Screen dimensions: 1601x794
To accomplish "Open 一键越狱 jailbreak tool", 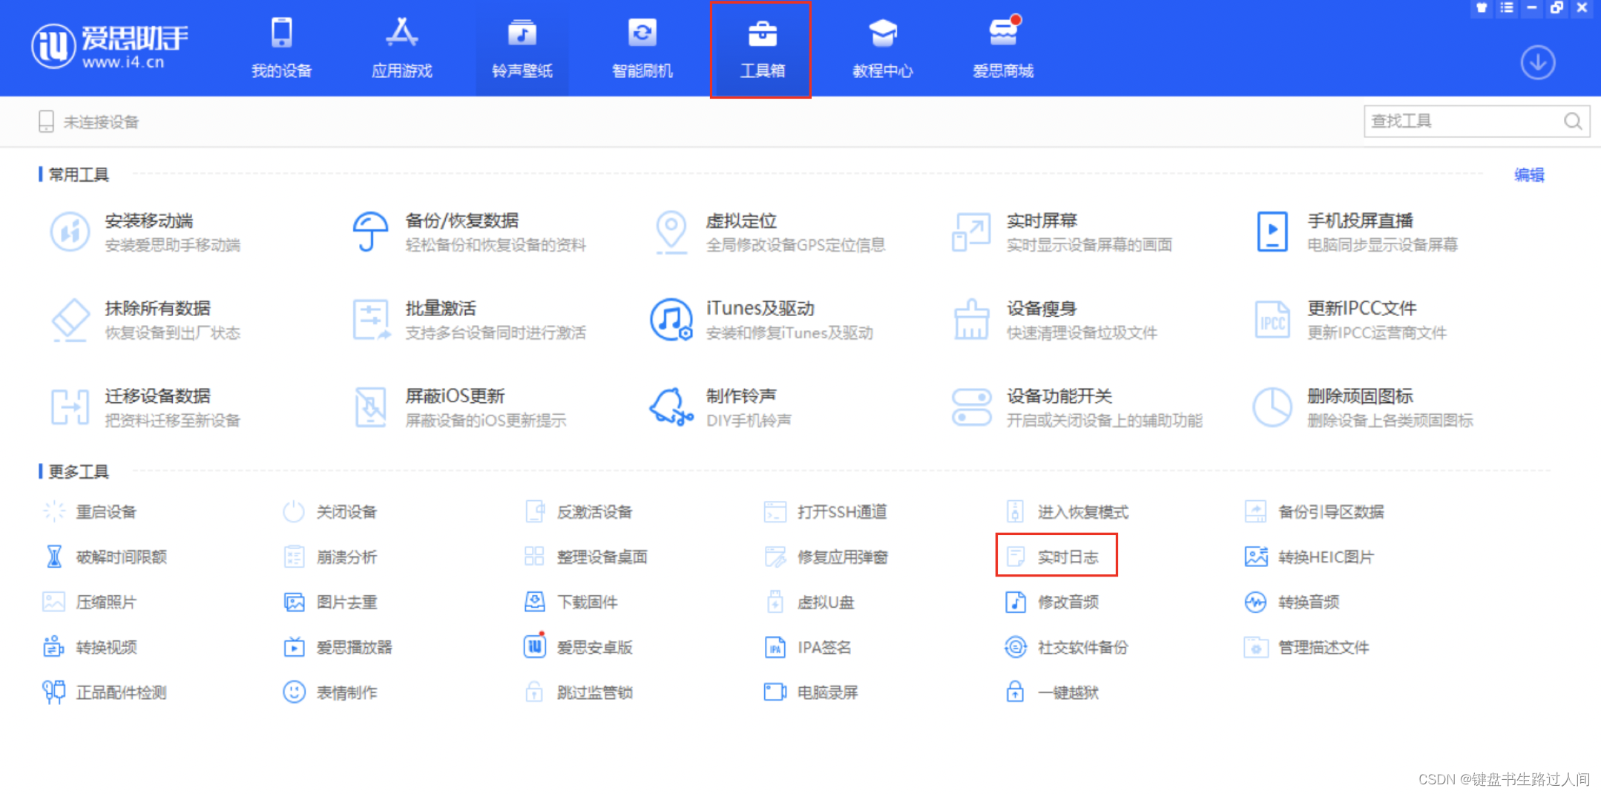I will 1052,692.
